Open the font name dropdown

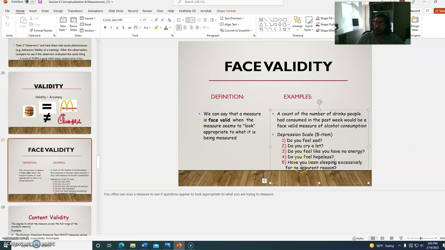(x=140, y=20)
